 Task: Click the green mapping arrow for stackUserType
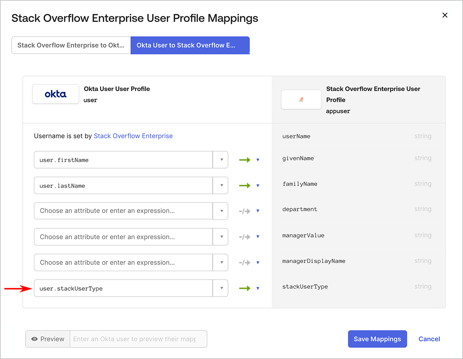click(245, 288)
